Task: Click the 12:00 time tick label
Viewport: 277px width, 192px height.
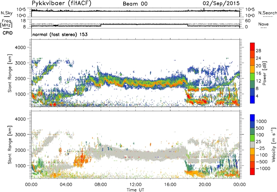Action: [135, 185]
